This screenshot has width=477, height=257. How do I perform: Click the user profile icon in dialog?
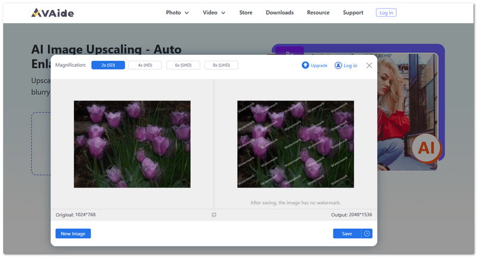(x=338, y=65)
